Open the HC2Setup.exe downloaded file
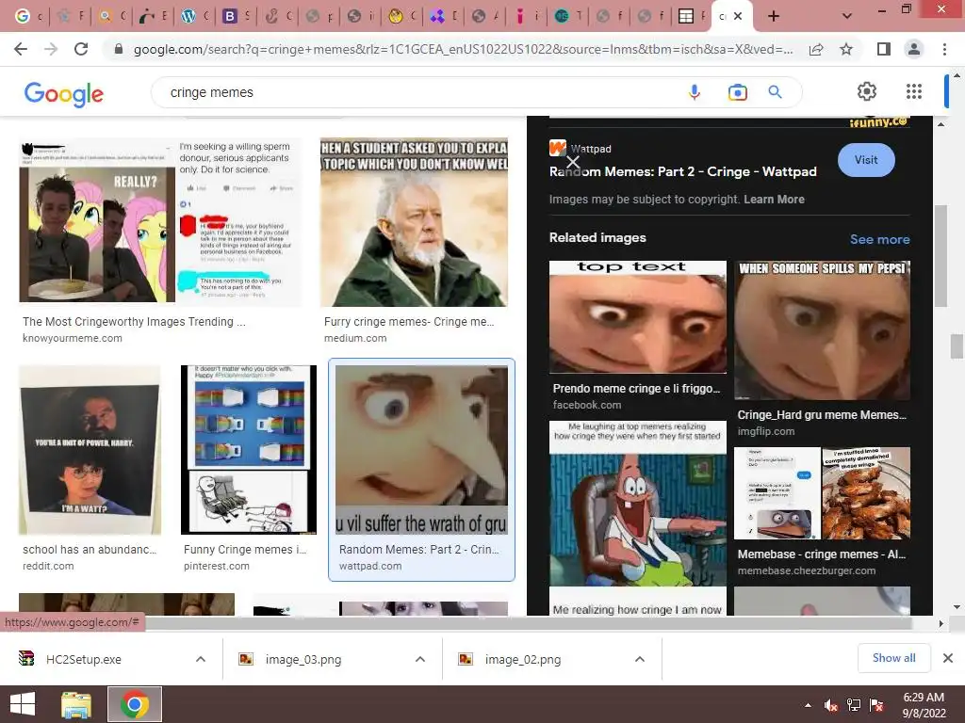Image resolution: width=965 pixels, height=723 pixels. pyautogui.click(x=84, y=659)
